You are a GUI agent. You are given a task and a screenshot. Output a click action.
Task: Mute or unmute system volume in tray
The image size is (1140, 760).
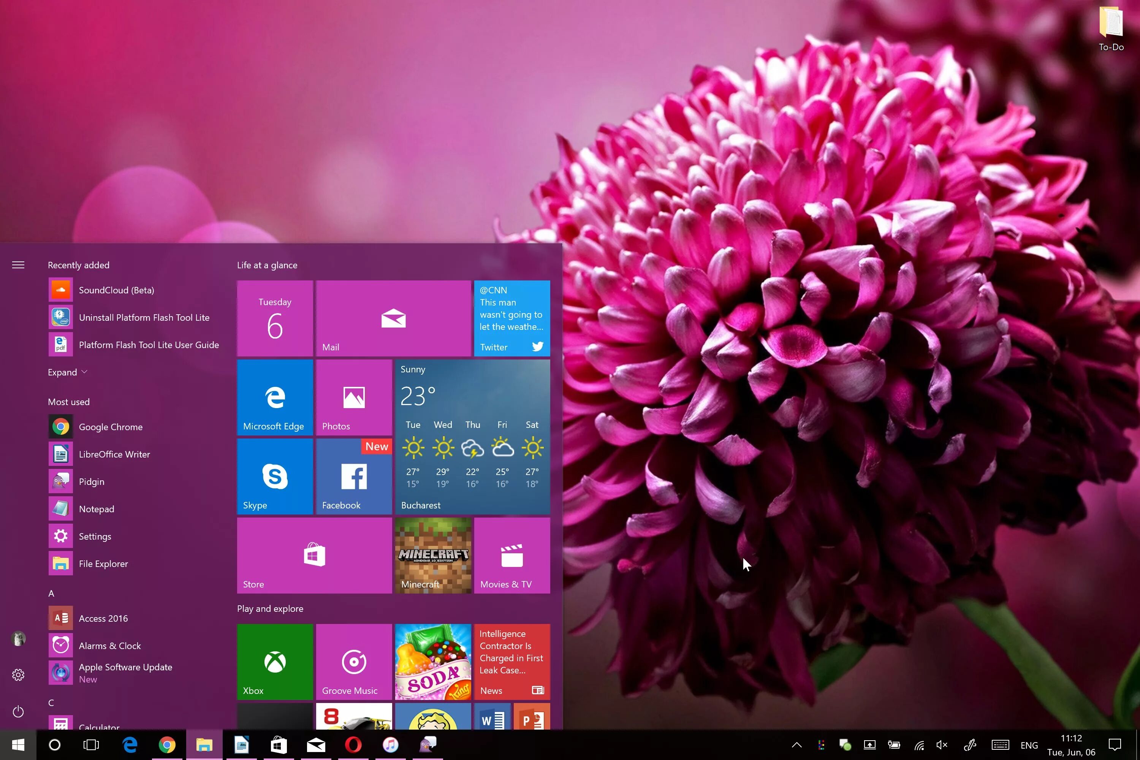click(942, 744)
